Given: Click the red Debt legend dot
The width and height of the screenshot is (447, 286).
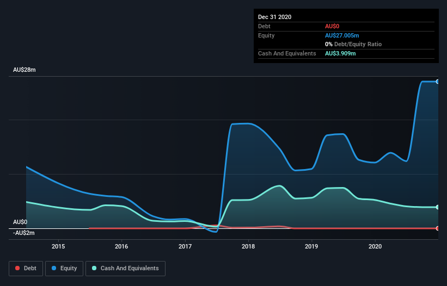Looking at the screenshot, I should point(17,268).
